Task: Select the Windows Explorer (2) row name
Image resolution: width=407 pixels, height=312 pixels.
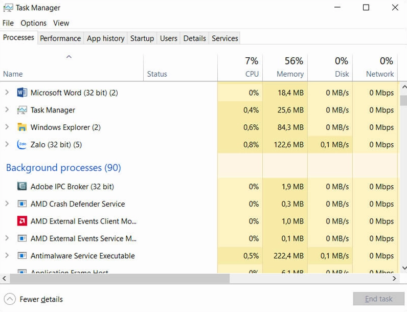Action: 65,127
